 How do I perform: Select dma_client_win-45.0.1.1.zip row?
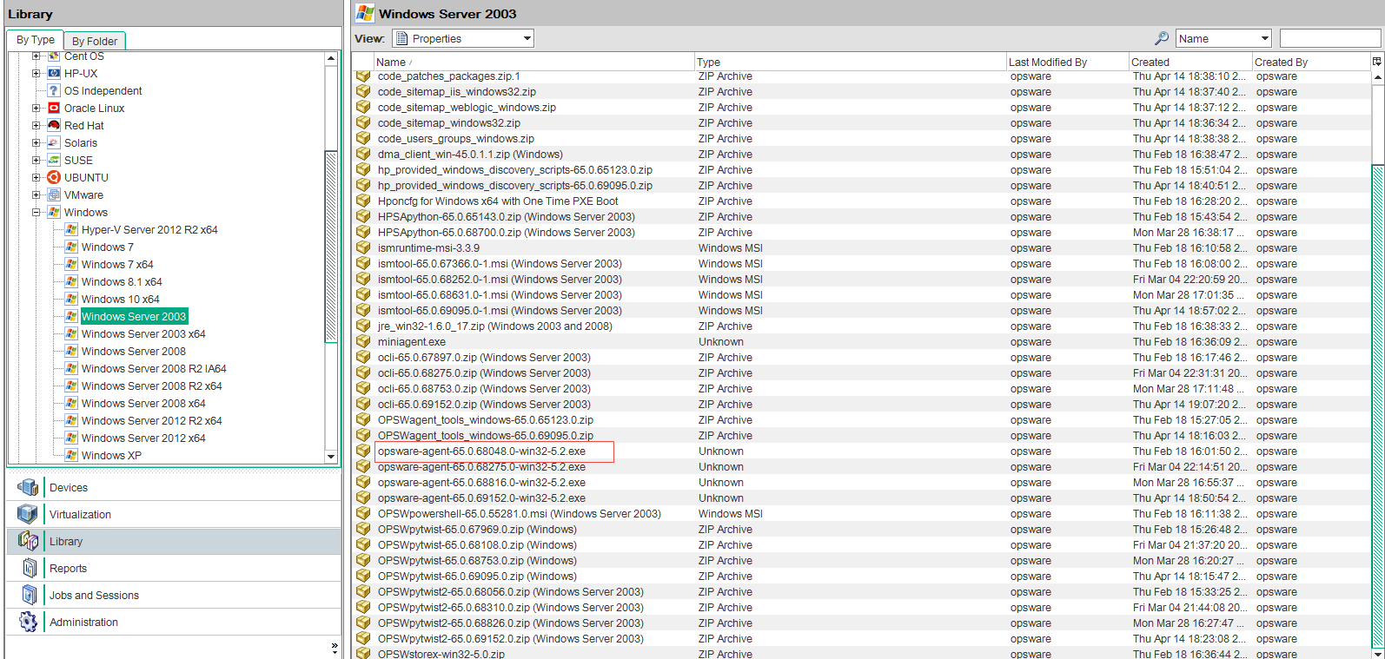point(862,155)
